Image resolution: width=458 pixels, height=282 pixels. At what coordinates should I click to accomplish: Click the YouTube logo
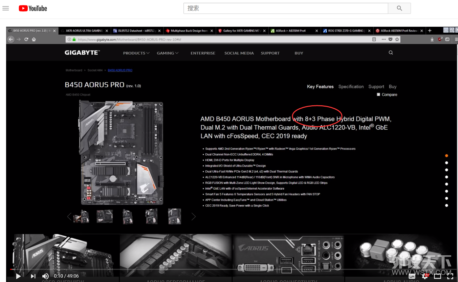coord(33,8)
